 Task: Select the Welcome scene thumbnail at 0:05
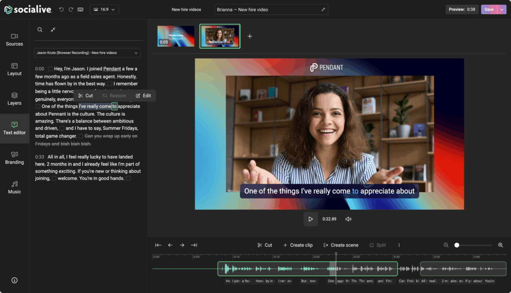coord(176,36)
